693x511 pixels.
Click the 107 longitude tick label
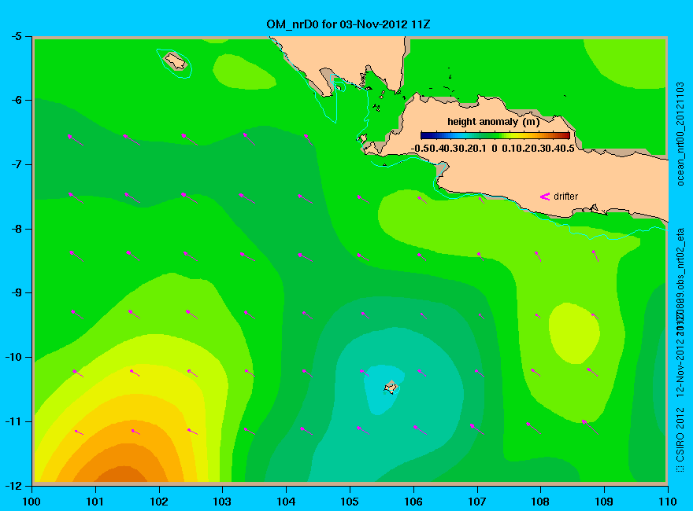(477, 502)
